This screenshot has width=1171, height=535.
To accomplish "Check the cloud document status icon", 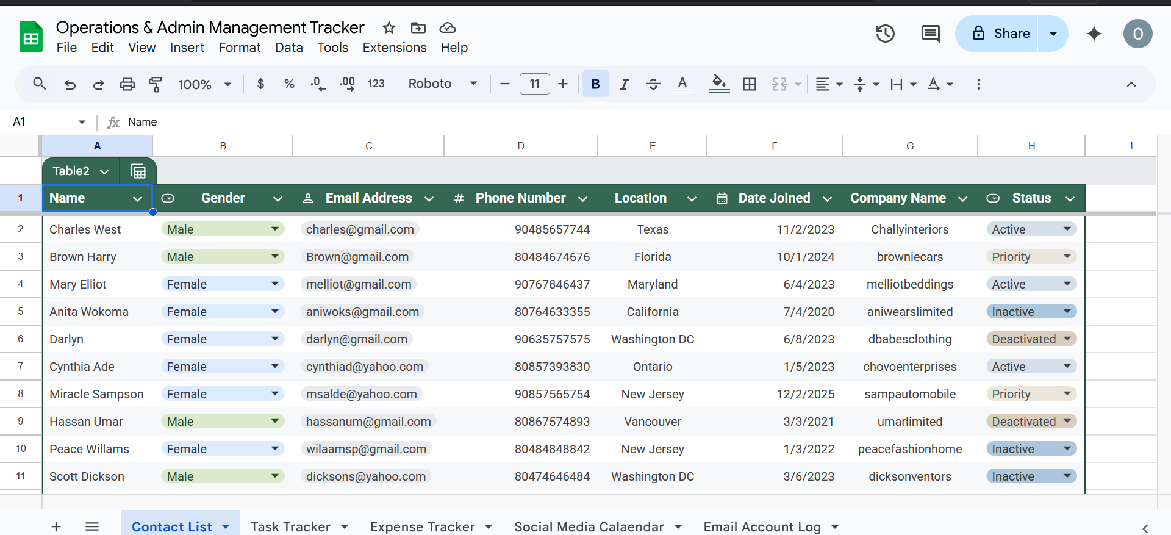I will coord(448,27).
